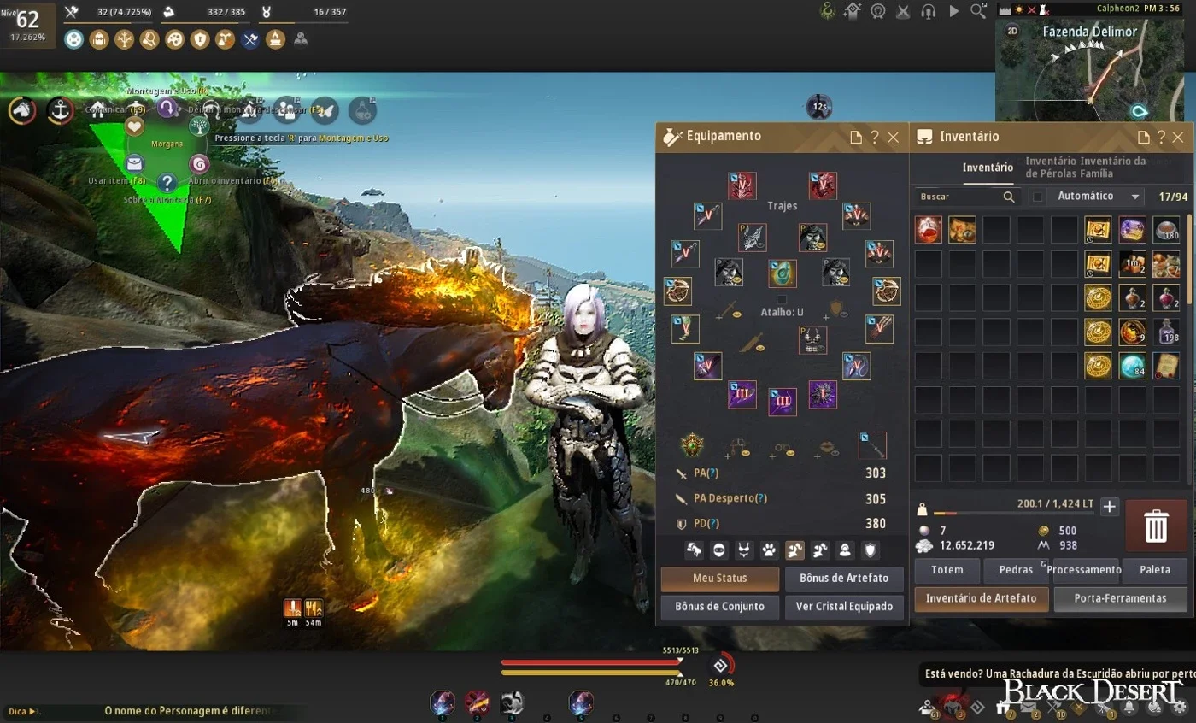Click the question mark Sobre a Montaria icon
The image size is (1196, 723).
point(167,182)
